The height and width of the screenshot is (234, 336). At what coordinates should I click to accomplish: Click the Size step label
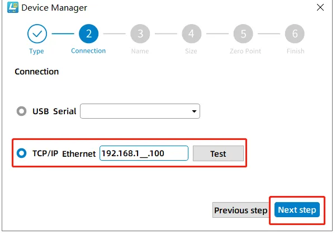(191, 51)
